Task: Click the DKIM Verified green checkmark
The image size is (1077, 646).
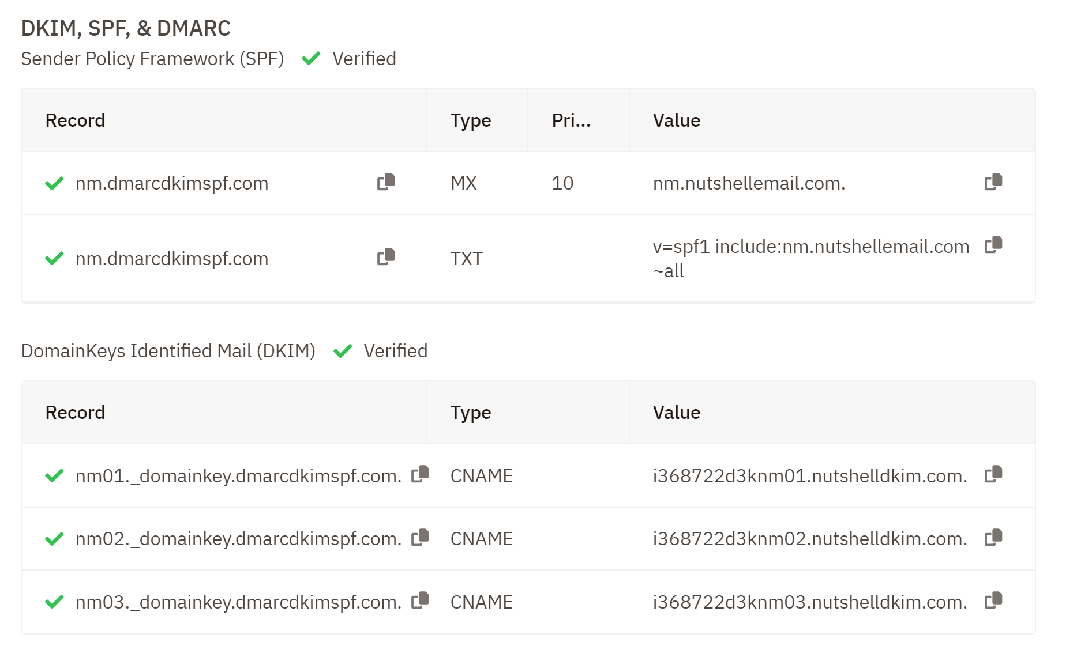Action: (343, 350)
